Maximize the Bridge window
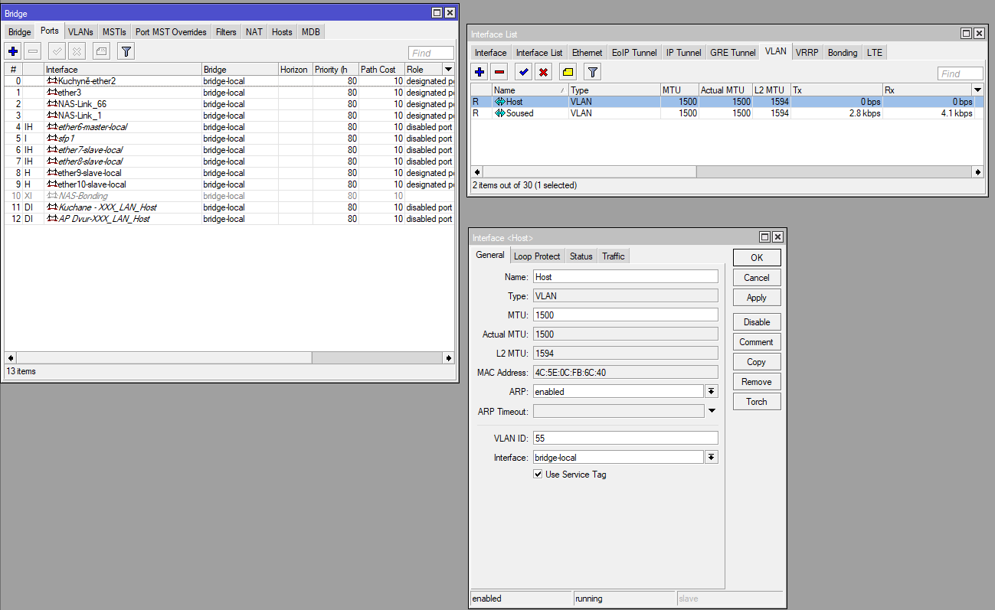995x610 pixels. pyautogui.click(x=437, y=13)
